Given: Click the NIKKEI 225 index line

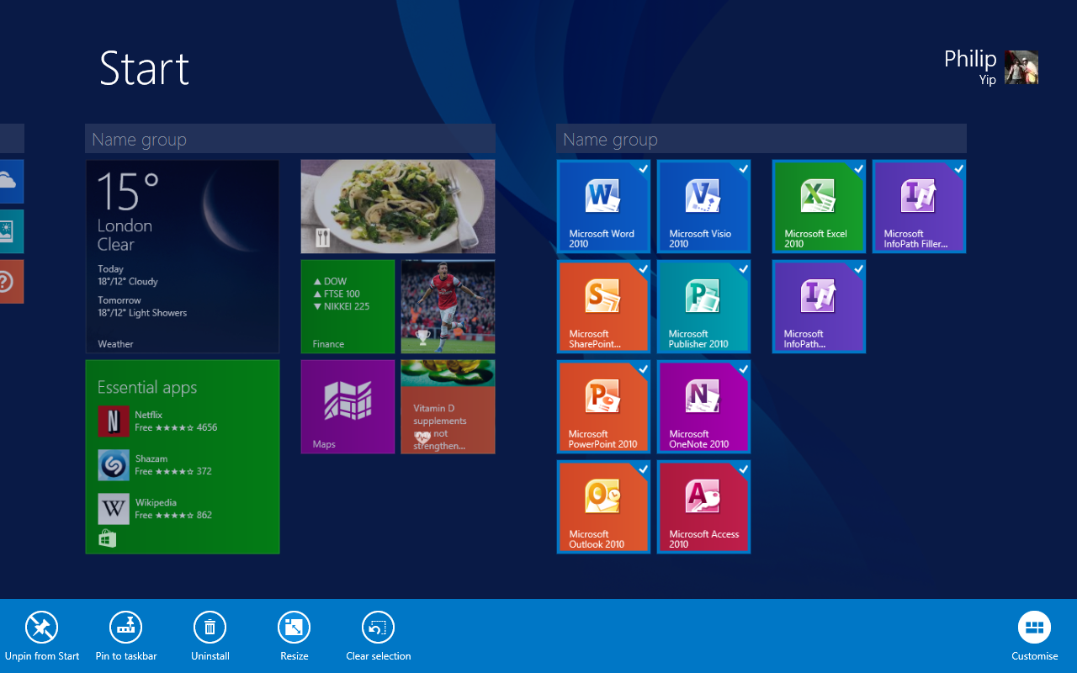Looking at the screenshot, I should tap(342, 306).
